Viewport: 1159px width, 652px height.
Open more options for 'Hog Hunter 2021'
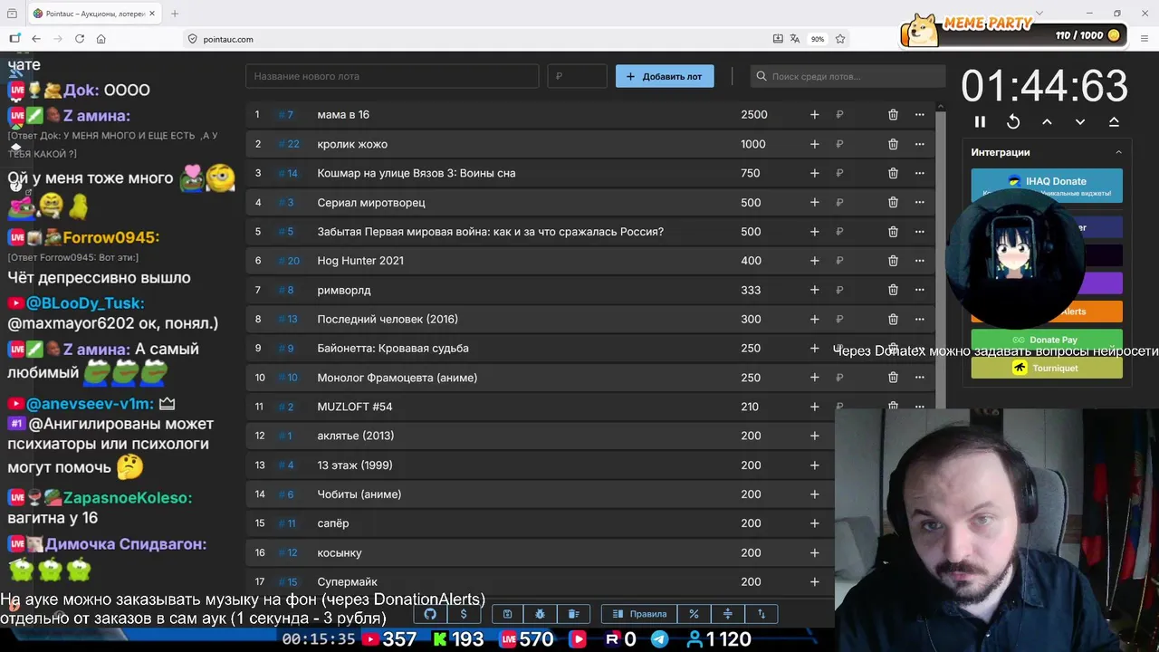(x=919, y=261)
